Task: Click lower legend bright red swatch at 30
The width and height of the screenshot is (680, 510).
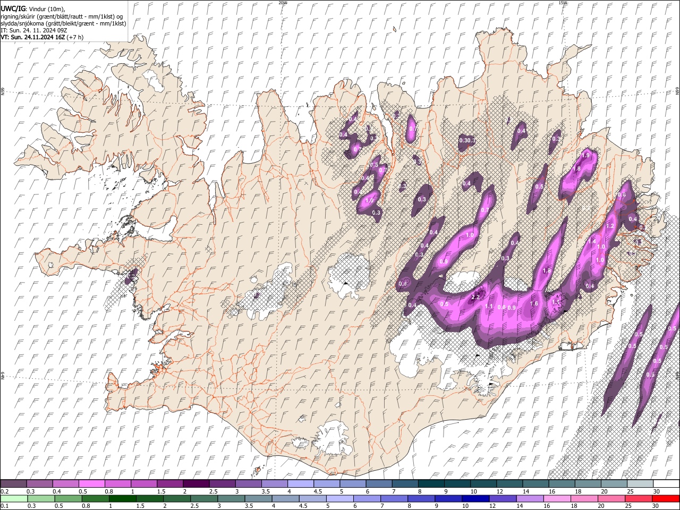Action: pos(666,498)
